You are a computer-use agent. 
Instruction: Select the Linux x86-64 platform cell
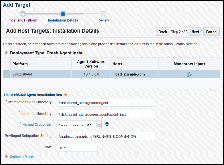(x=41, y=74)
